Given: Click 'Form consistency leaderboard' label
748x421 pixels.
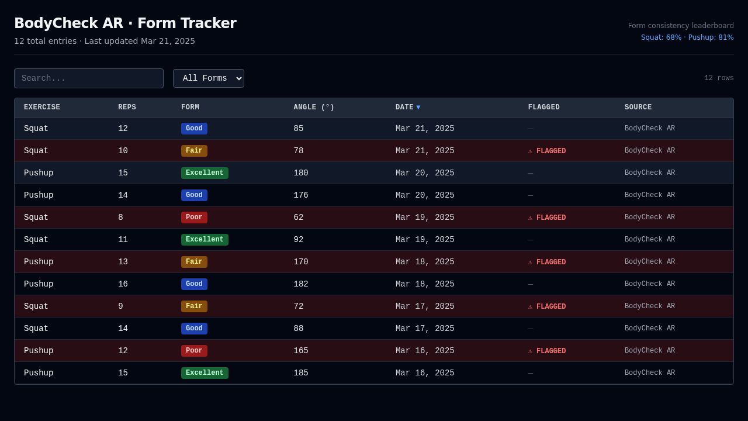Looking at the screenshot, I should point(681,26).
